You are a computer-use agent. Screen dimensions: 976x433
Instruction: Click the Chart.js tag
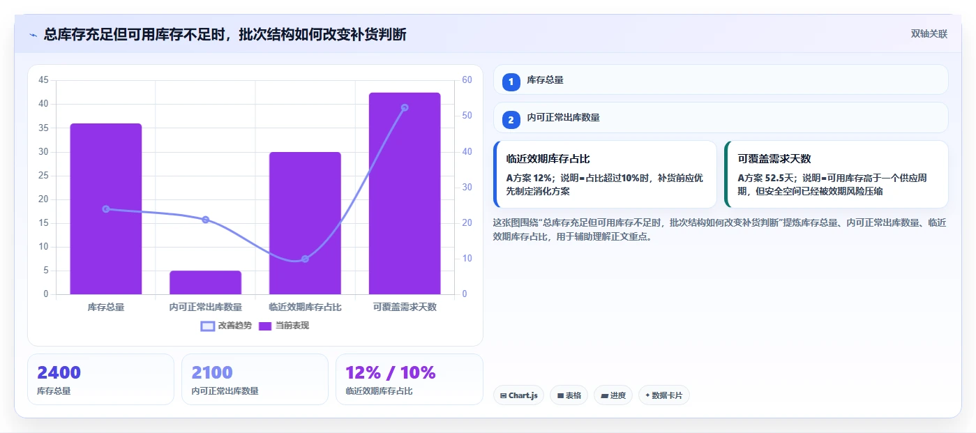coord(518,395)
